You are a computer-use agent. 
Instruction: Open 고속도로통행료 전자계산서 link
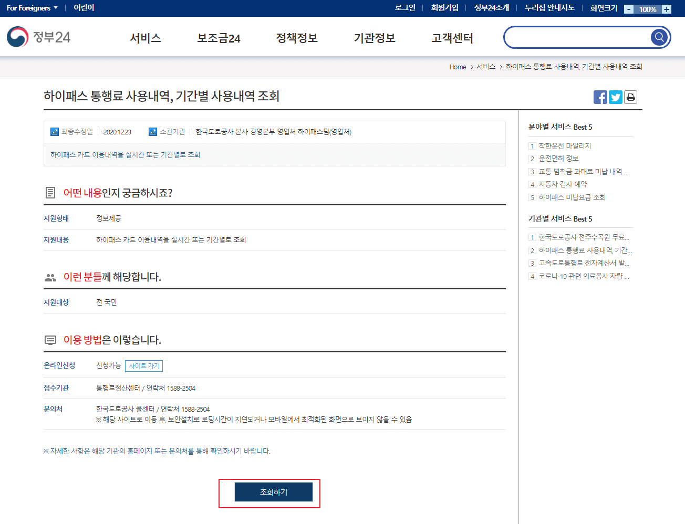(584, 263)
